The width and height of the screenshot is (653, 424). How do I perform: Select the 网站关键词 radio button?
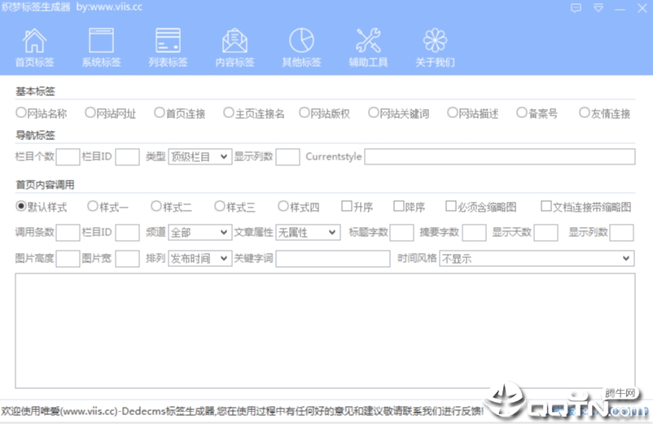pyautogui.click(x=373, y=112)
